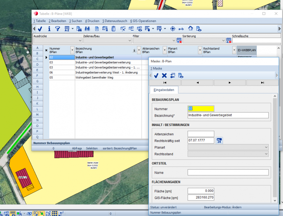This screenshot has width=283, height=216.
Task: Open the Ausdrücke dropdown
Action: pos(58,41)
